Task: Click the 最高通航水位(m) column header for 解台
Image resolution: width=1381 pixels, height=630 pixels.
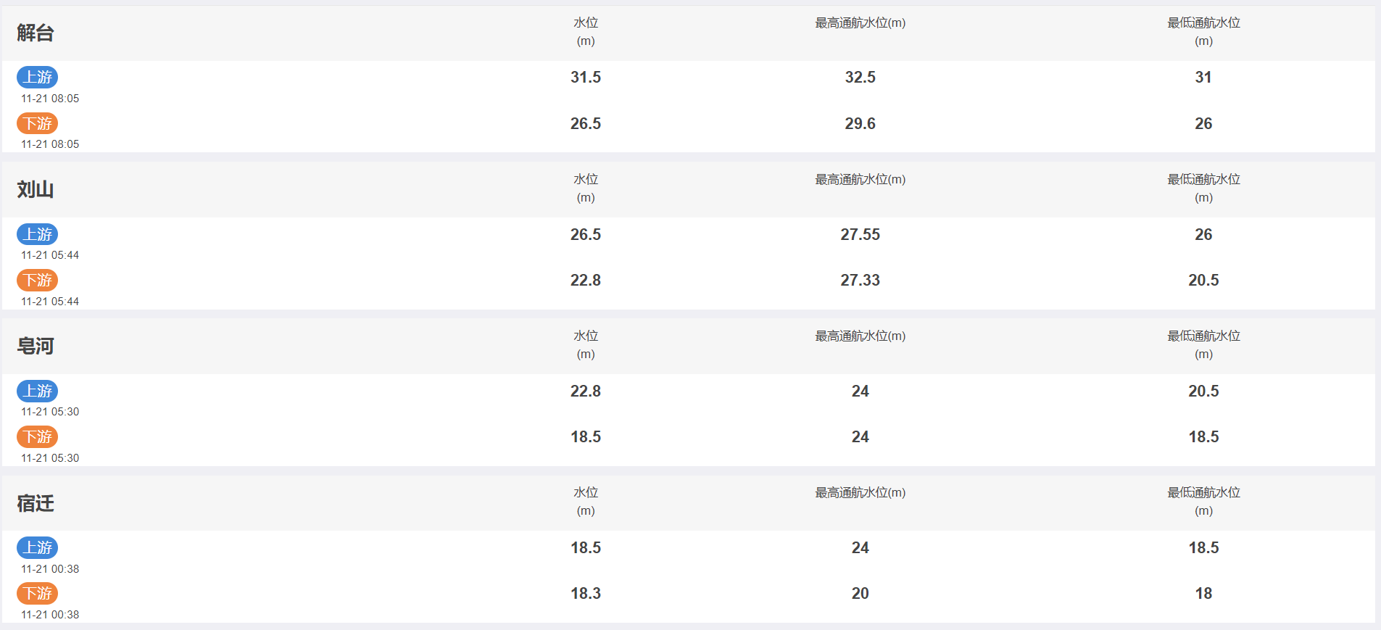Action: (x=860, y=23)
